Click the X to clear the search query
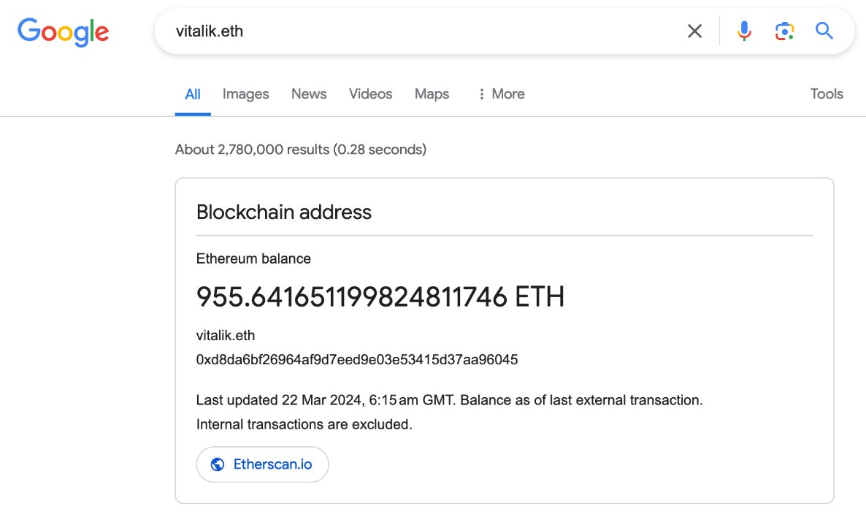The height and width of the screenshot is (522, 866). (x=694, y=31)
